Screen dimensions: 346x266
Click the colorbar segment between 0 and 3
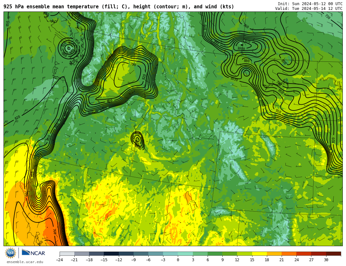pyautogui.click(x=185, y=254)
